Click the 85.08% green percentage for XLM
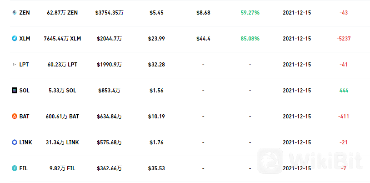The image size is (370, 183). [250, 39]
